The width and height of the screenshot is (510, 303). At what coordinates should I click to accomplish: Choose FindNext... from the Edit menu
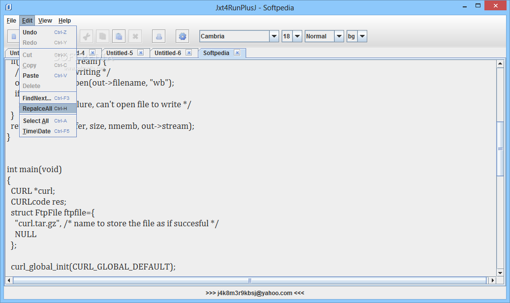tap(48, 98)
